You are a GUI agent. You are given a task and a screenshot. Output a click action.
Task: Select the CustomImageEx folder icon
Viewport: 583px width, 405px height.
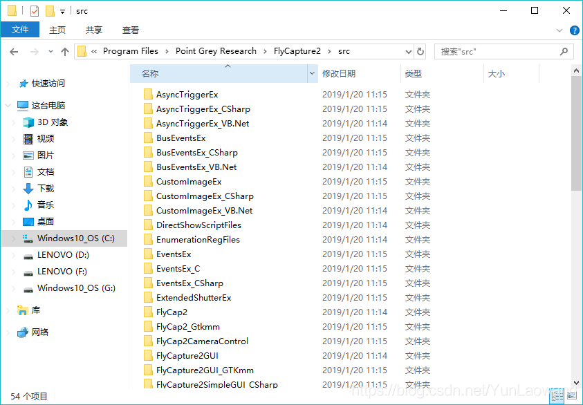148,181
